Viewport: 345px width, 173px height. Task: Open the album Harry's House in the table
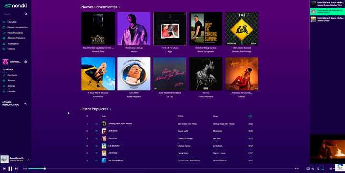[219, 153]
